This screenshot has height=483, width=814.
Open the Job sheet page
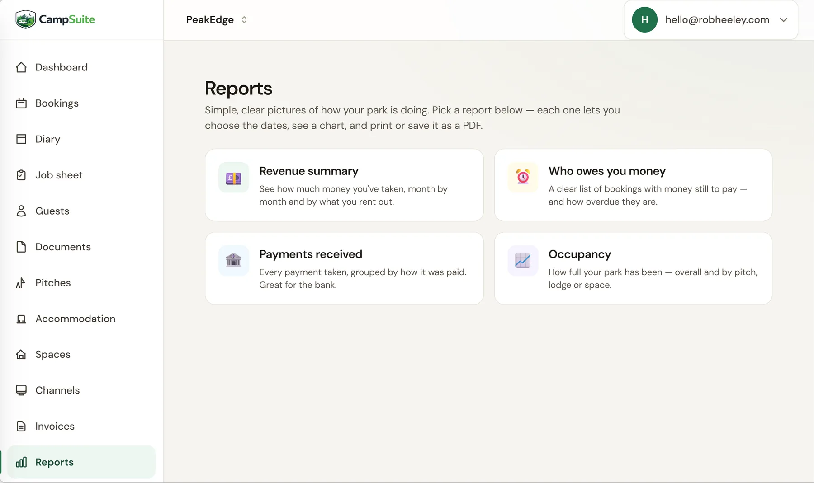point(81,175)
